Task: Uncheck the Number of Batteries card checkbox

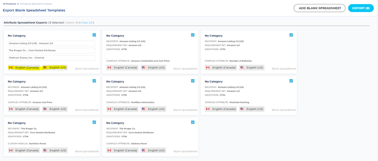Action: click(291, 35)
